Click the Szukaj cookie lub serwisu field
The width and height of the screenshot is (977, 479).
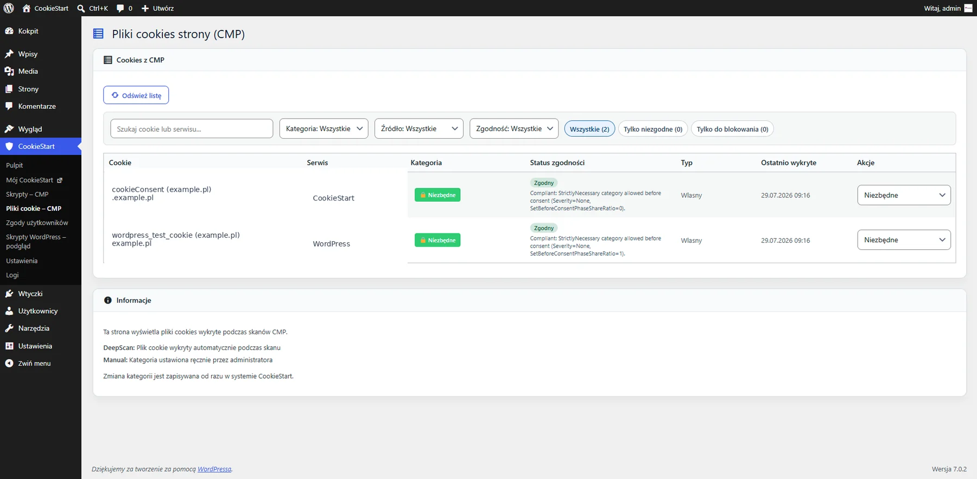pyautogui.click(x=192, y=129)
